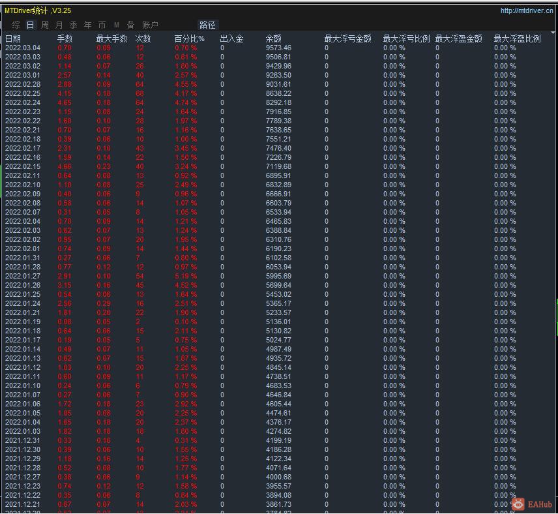
Task: Select the 2022.03.01 date row
Action: click(x=23, y=75)
